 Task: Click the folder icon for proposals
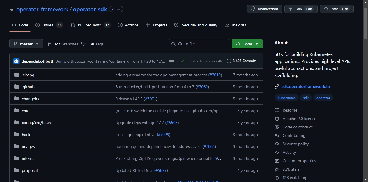(x=16, y=170)
